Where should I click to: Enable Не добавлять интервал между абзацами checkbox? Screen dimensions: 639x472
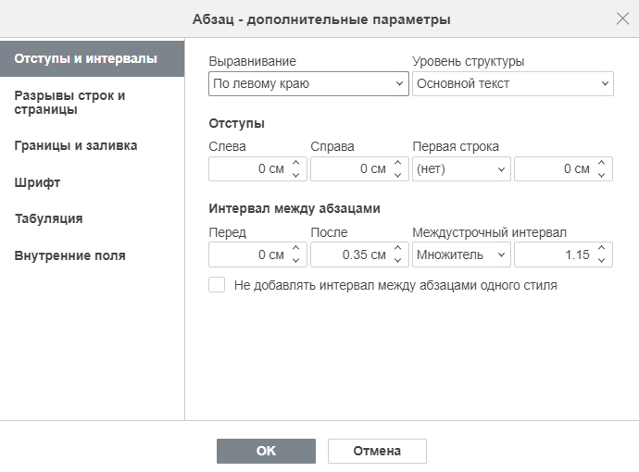pos(217,285)
